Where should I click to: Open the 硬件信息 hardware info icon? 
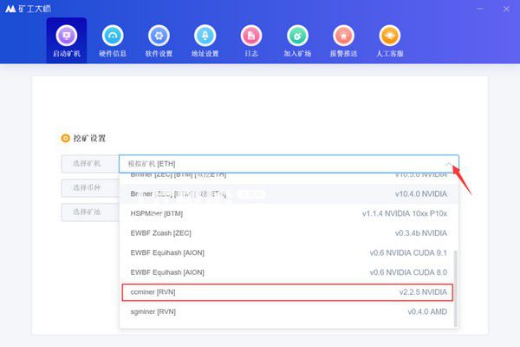click(x=113, y=36)
